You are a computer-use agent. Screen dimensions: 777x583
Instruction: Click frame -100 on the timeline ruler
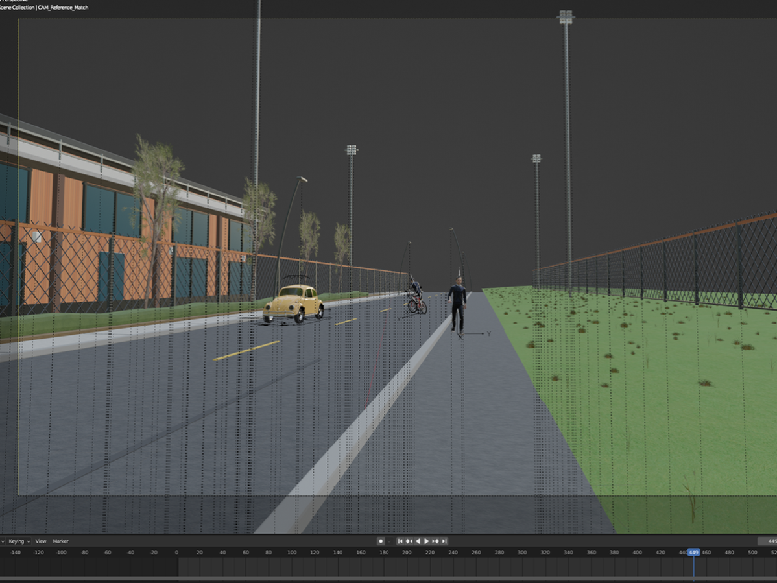point(61,553)
